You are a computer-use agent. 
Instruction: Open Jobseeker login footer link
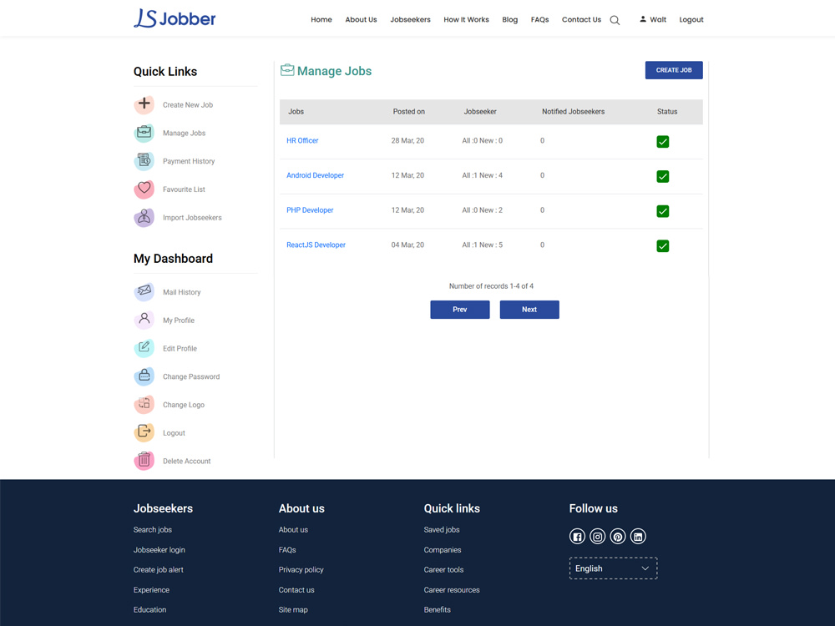pyautogui.click(x=159, y=550)
